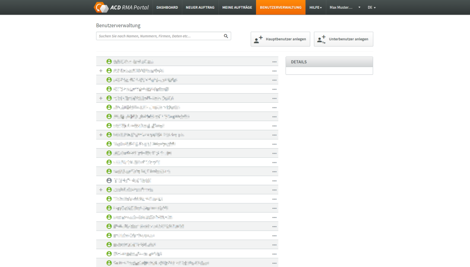Screen dimensions: 470x267
Task: Expand the topmost user row showing a plus sign
Action: (101, 71)
